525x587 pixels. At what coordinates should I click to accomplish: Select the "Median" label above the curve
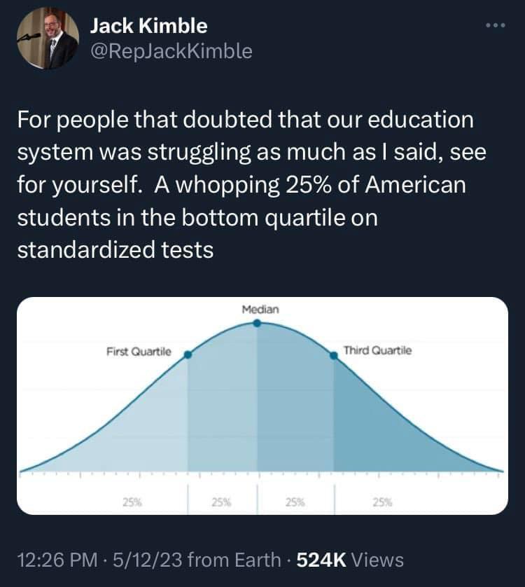260,309
